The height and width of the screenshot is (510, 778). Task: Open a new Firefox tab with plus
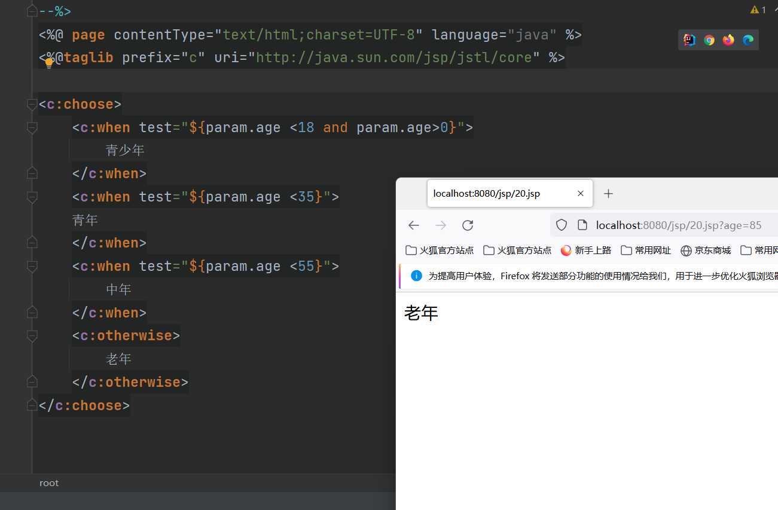pyautogui.click(x=608, y=194)
